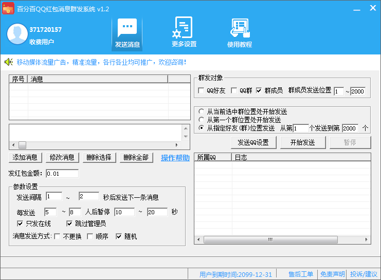
Task: Click the 发送QQ设置 button
Action: [253, 142]
